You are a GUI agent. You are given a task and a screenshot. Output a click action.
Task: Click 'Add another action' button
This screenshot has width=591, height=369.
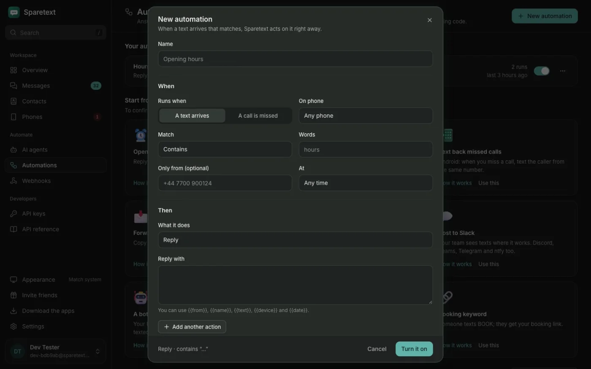tap(192, 327)
